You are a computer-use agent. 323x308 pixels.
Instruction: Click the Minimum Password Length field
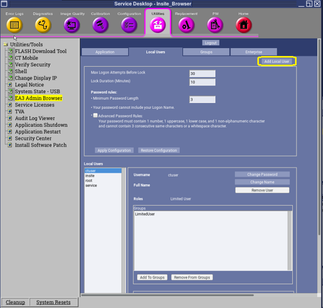202,99
